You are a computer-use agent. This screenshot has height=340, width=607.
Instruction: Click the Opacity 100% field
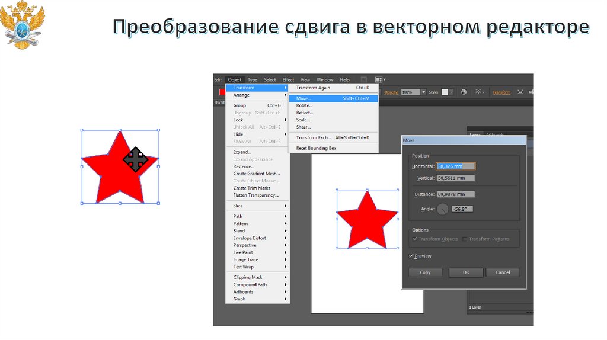(410, 92)
